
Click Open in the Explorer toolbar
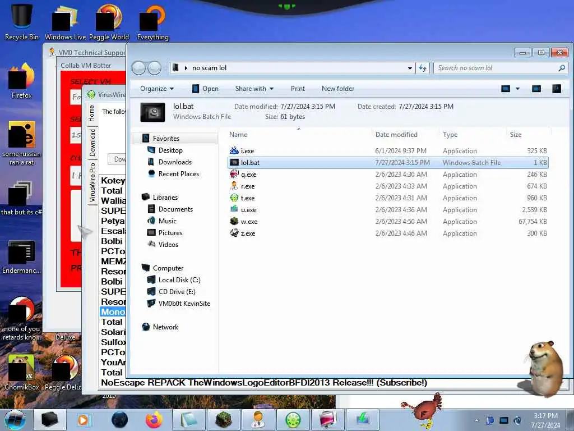click(205, 89)
